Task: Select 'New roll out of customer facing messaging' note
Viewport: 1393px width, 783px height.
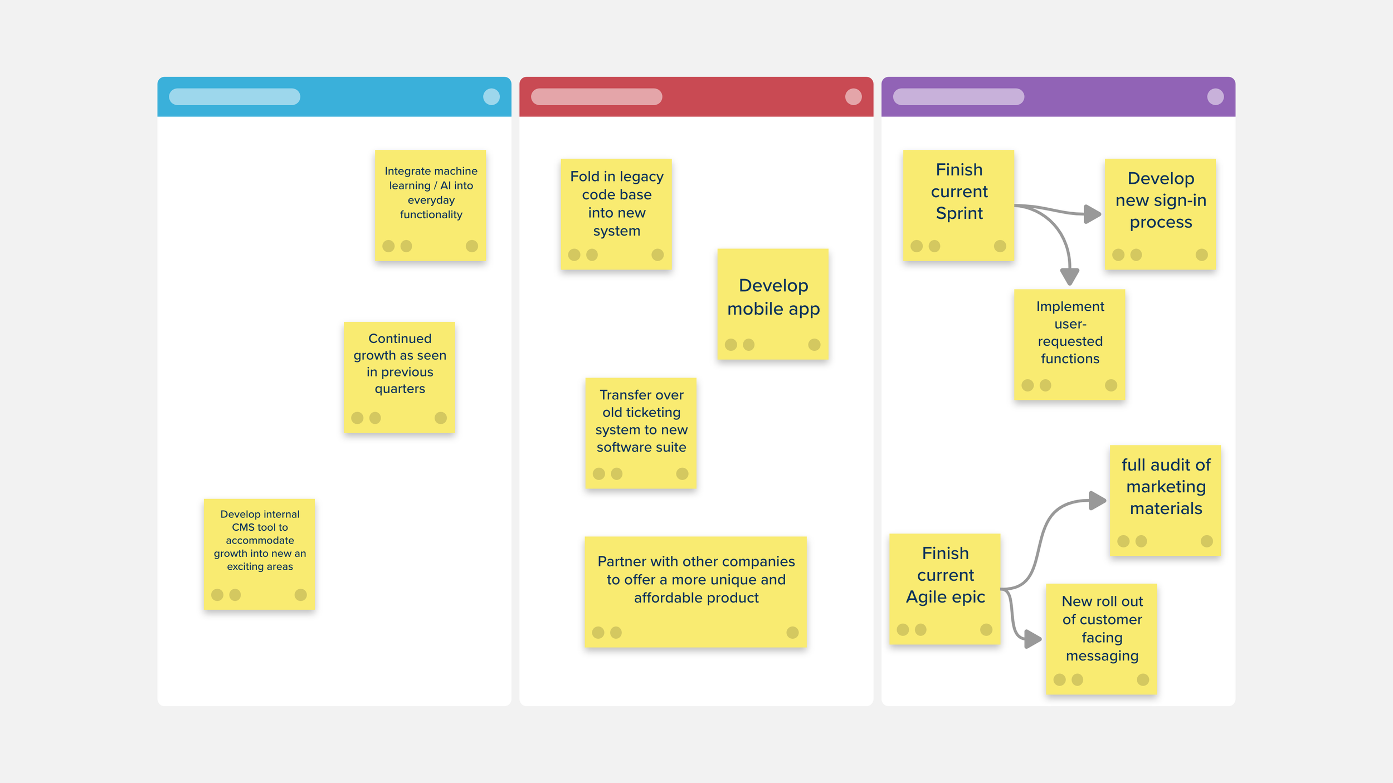Action: coord(1102,639)
